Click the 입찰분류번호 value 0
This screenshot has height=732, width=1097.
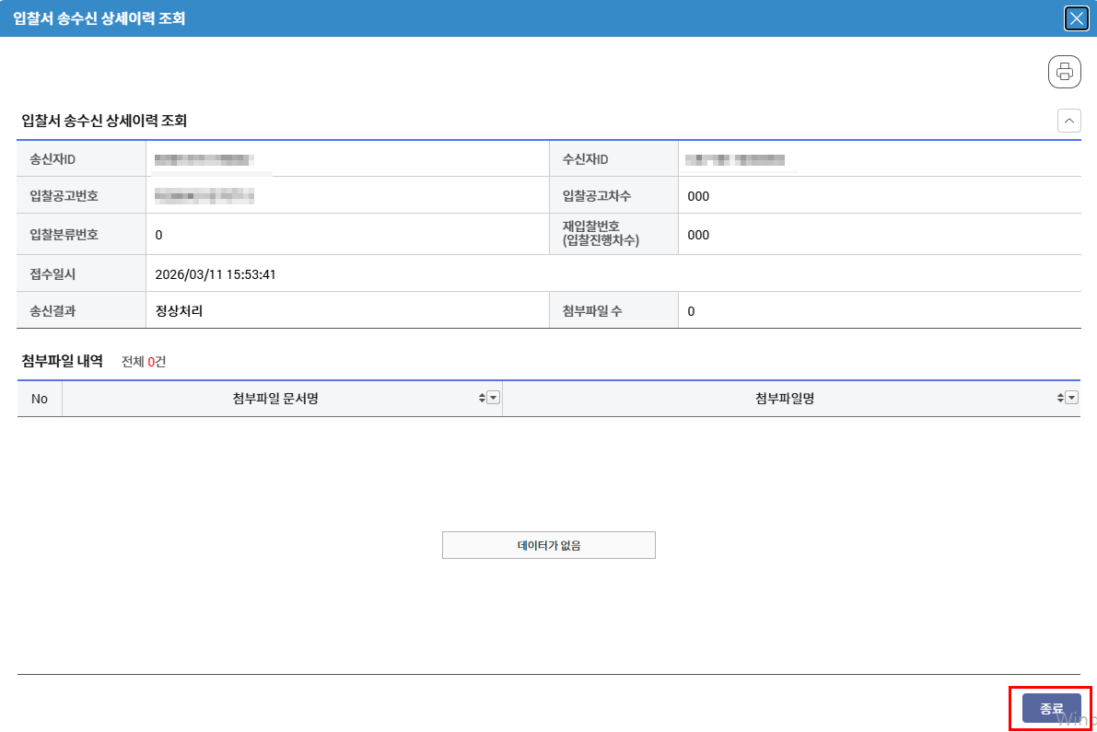coord(158,235)
